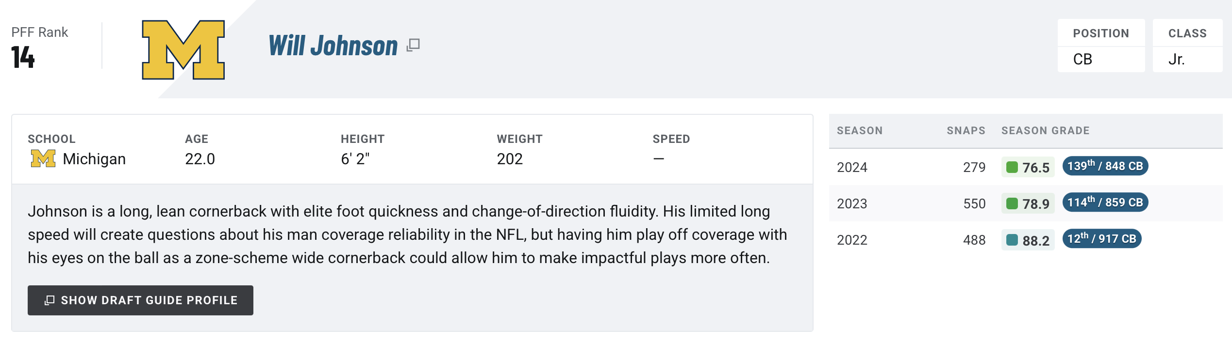Screen dimensions: 1232x343
Task: Select the 12th / 917 CB rank badge
Action: 1102,239
